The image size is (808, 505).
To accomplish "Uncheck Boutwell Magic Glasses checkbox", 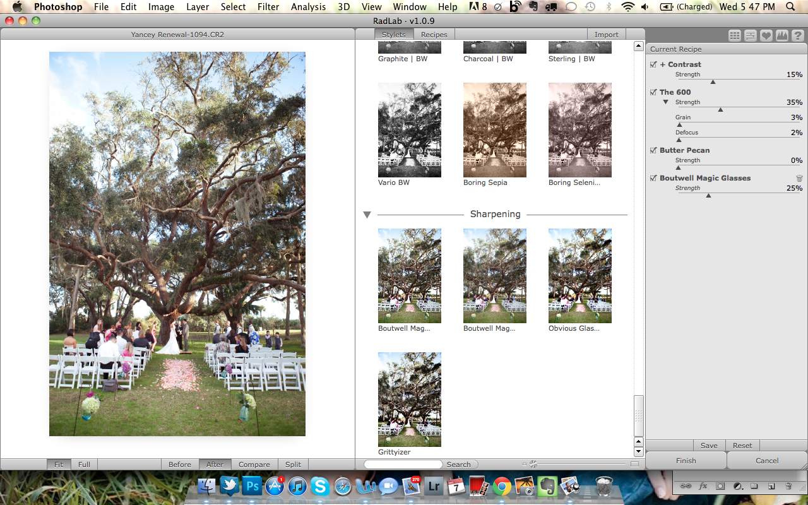I will (x=653, y=178).
